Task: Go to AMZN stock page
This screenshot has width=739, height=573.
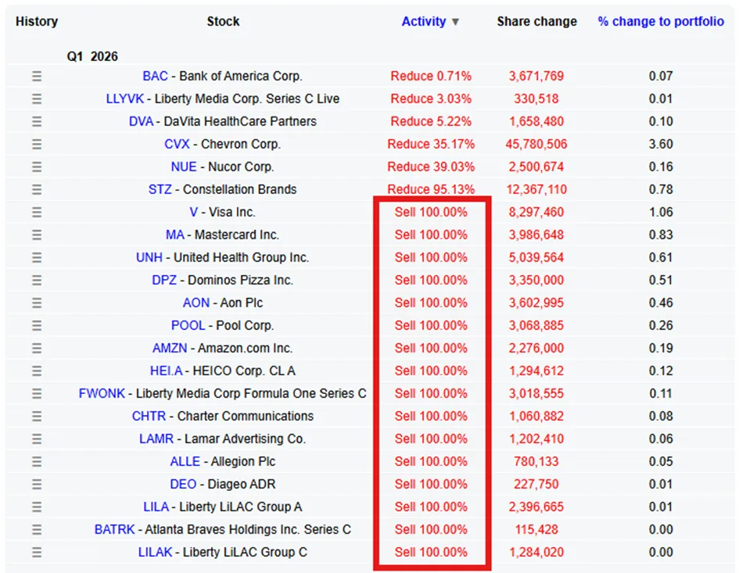Action: pyautogui.click(x=170, y=348)
